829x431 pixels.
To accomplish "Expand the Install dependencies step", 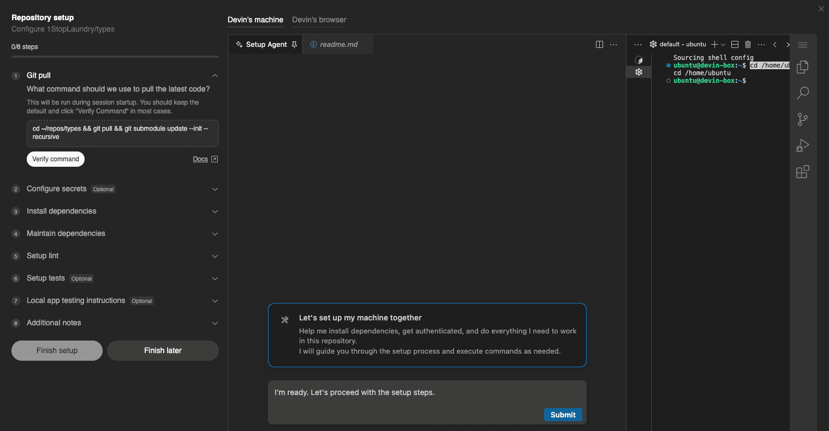I will [215, 211].
